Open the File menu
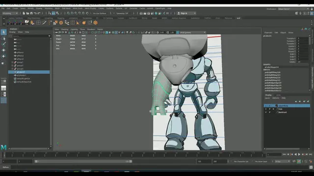Viewport: 314px width, 176px height. pyautogui.click(x=3, y=8)
